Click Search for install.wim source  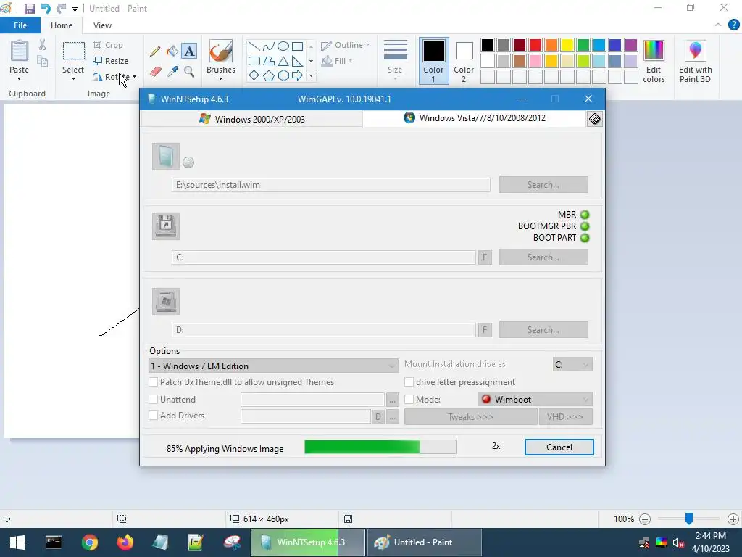(543, 185)
